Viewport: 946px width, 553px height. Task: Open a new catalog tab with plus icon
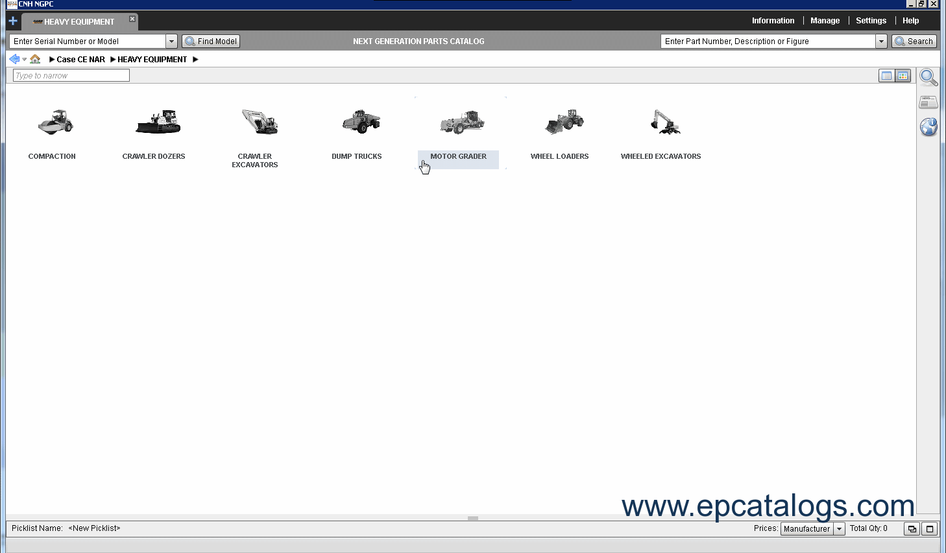coord(12,21)
